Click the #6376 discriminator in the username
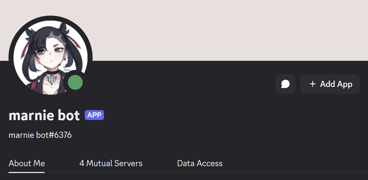 pyautogui.click(x=63, y=135)
